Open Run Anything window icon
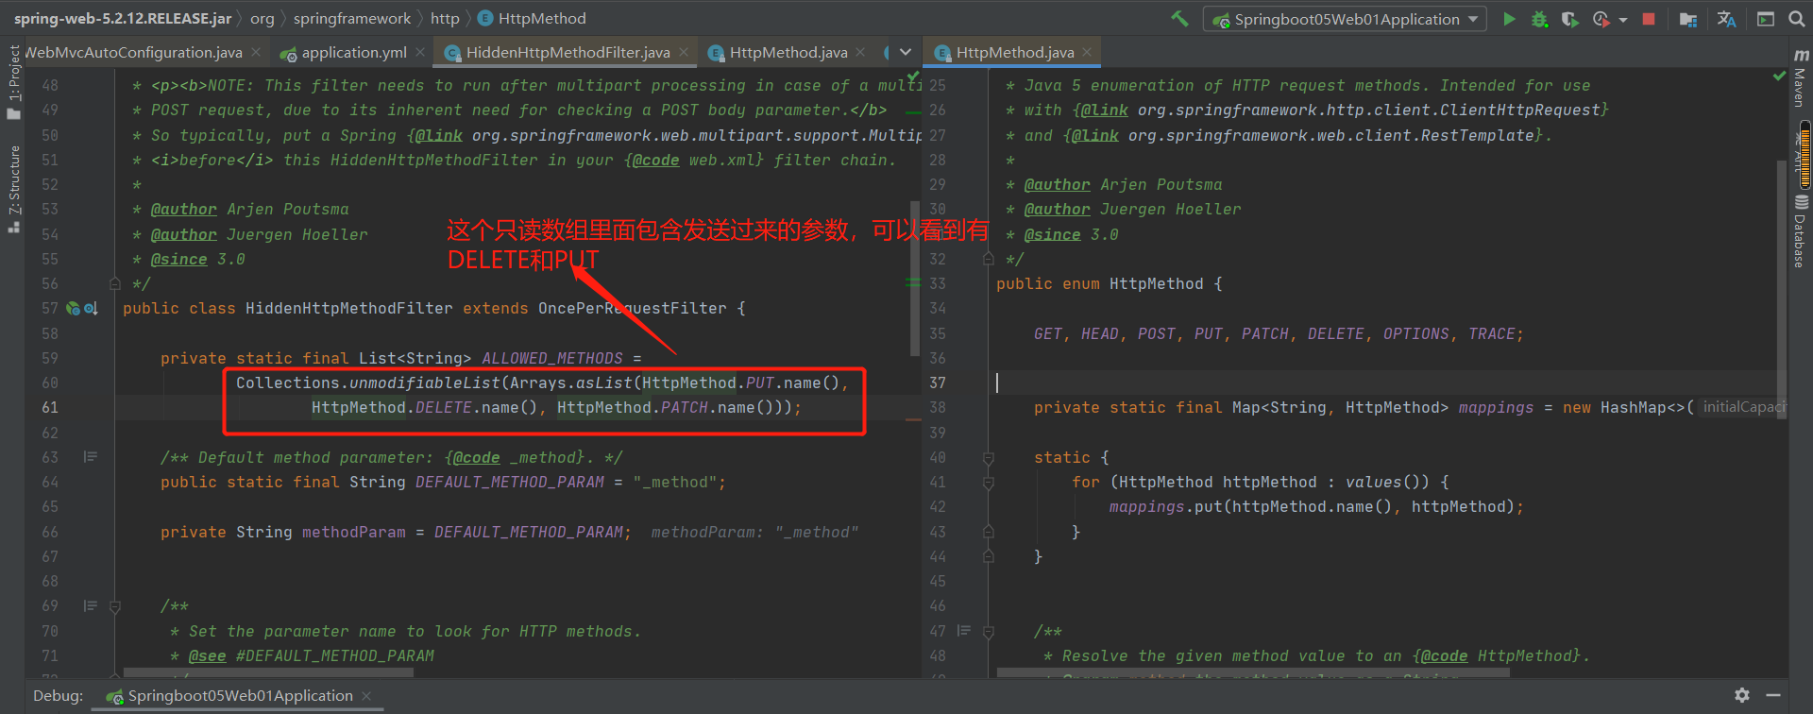 (x=1765, y=19)
